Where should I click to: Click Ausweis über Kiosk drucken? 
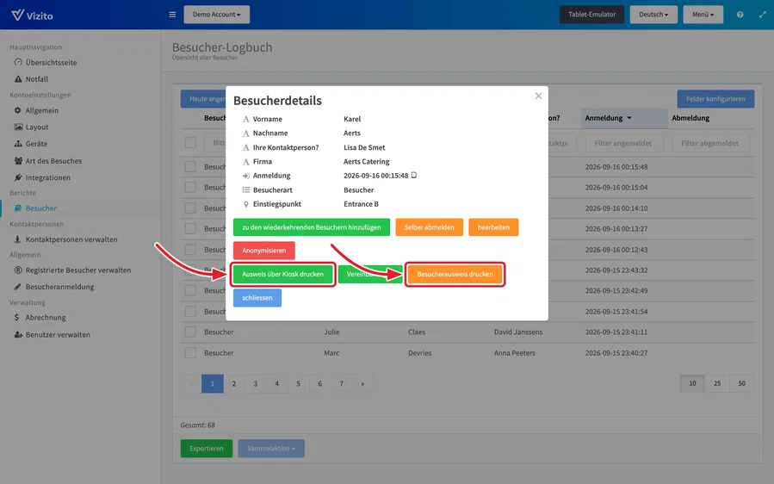[283, 274]
